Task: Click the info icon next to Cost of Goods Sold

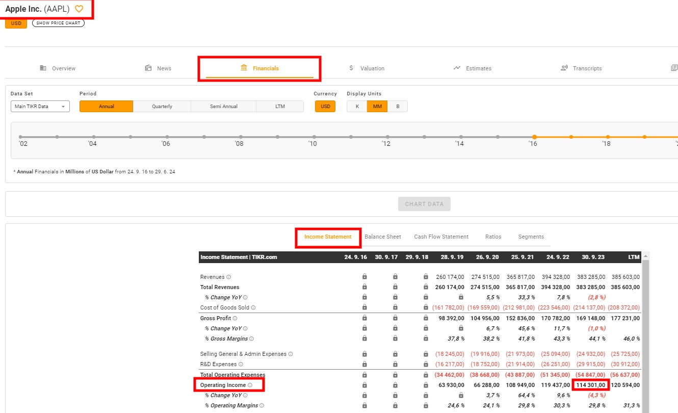Action: (x=253, y=307)
